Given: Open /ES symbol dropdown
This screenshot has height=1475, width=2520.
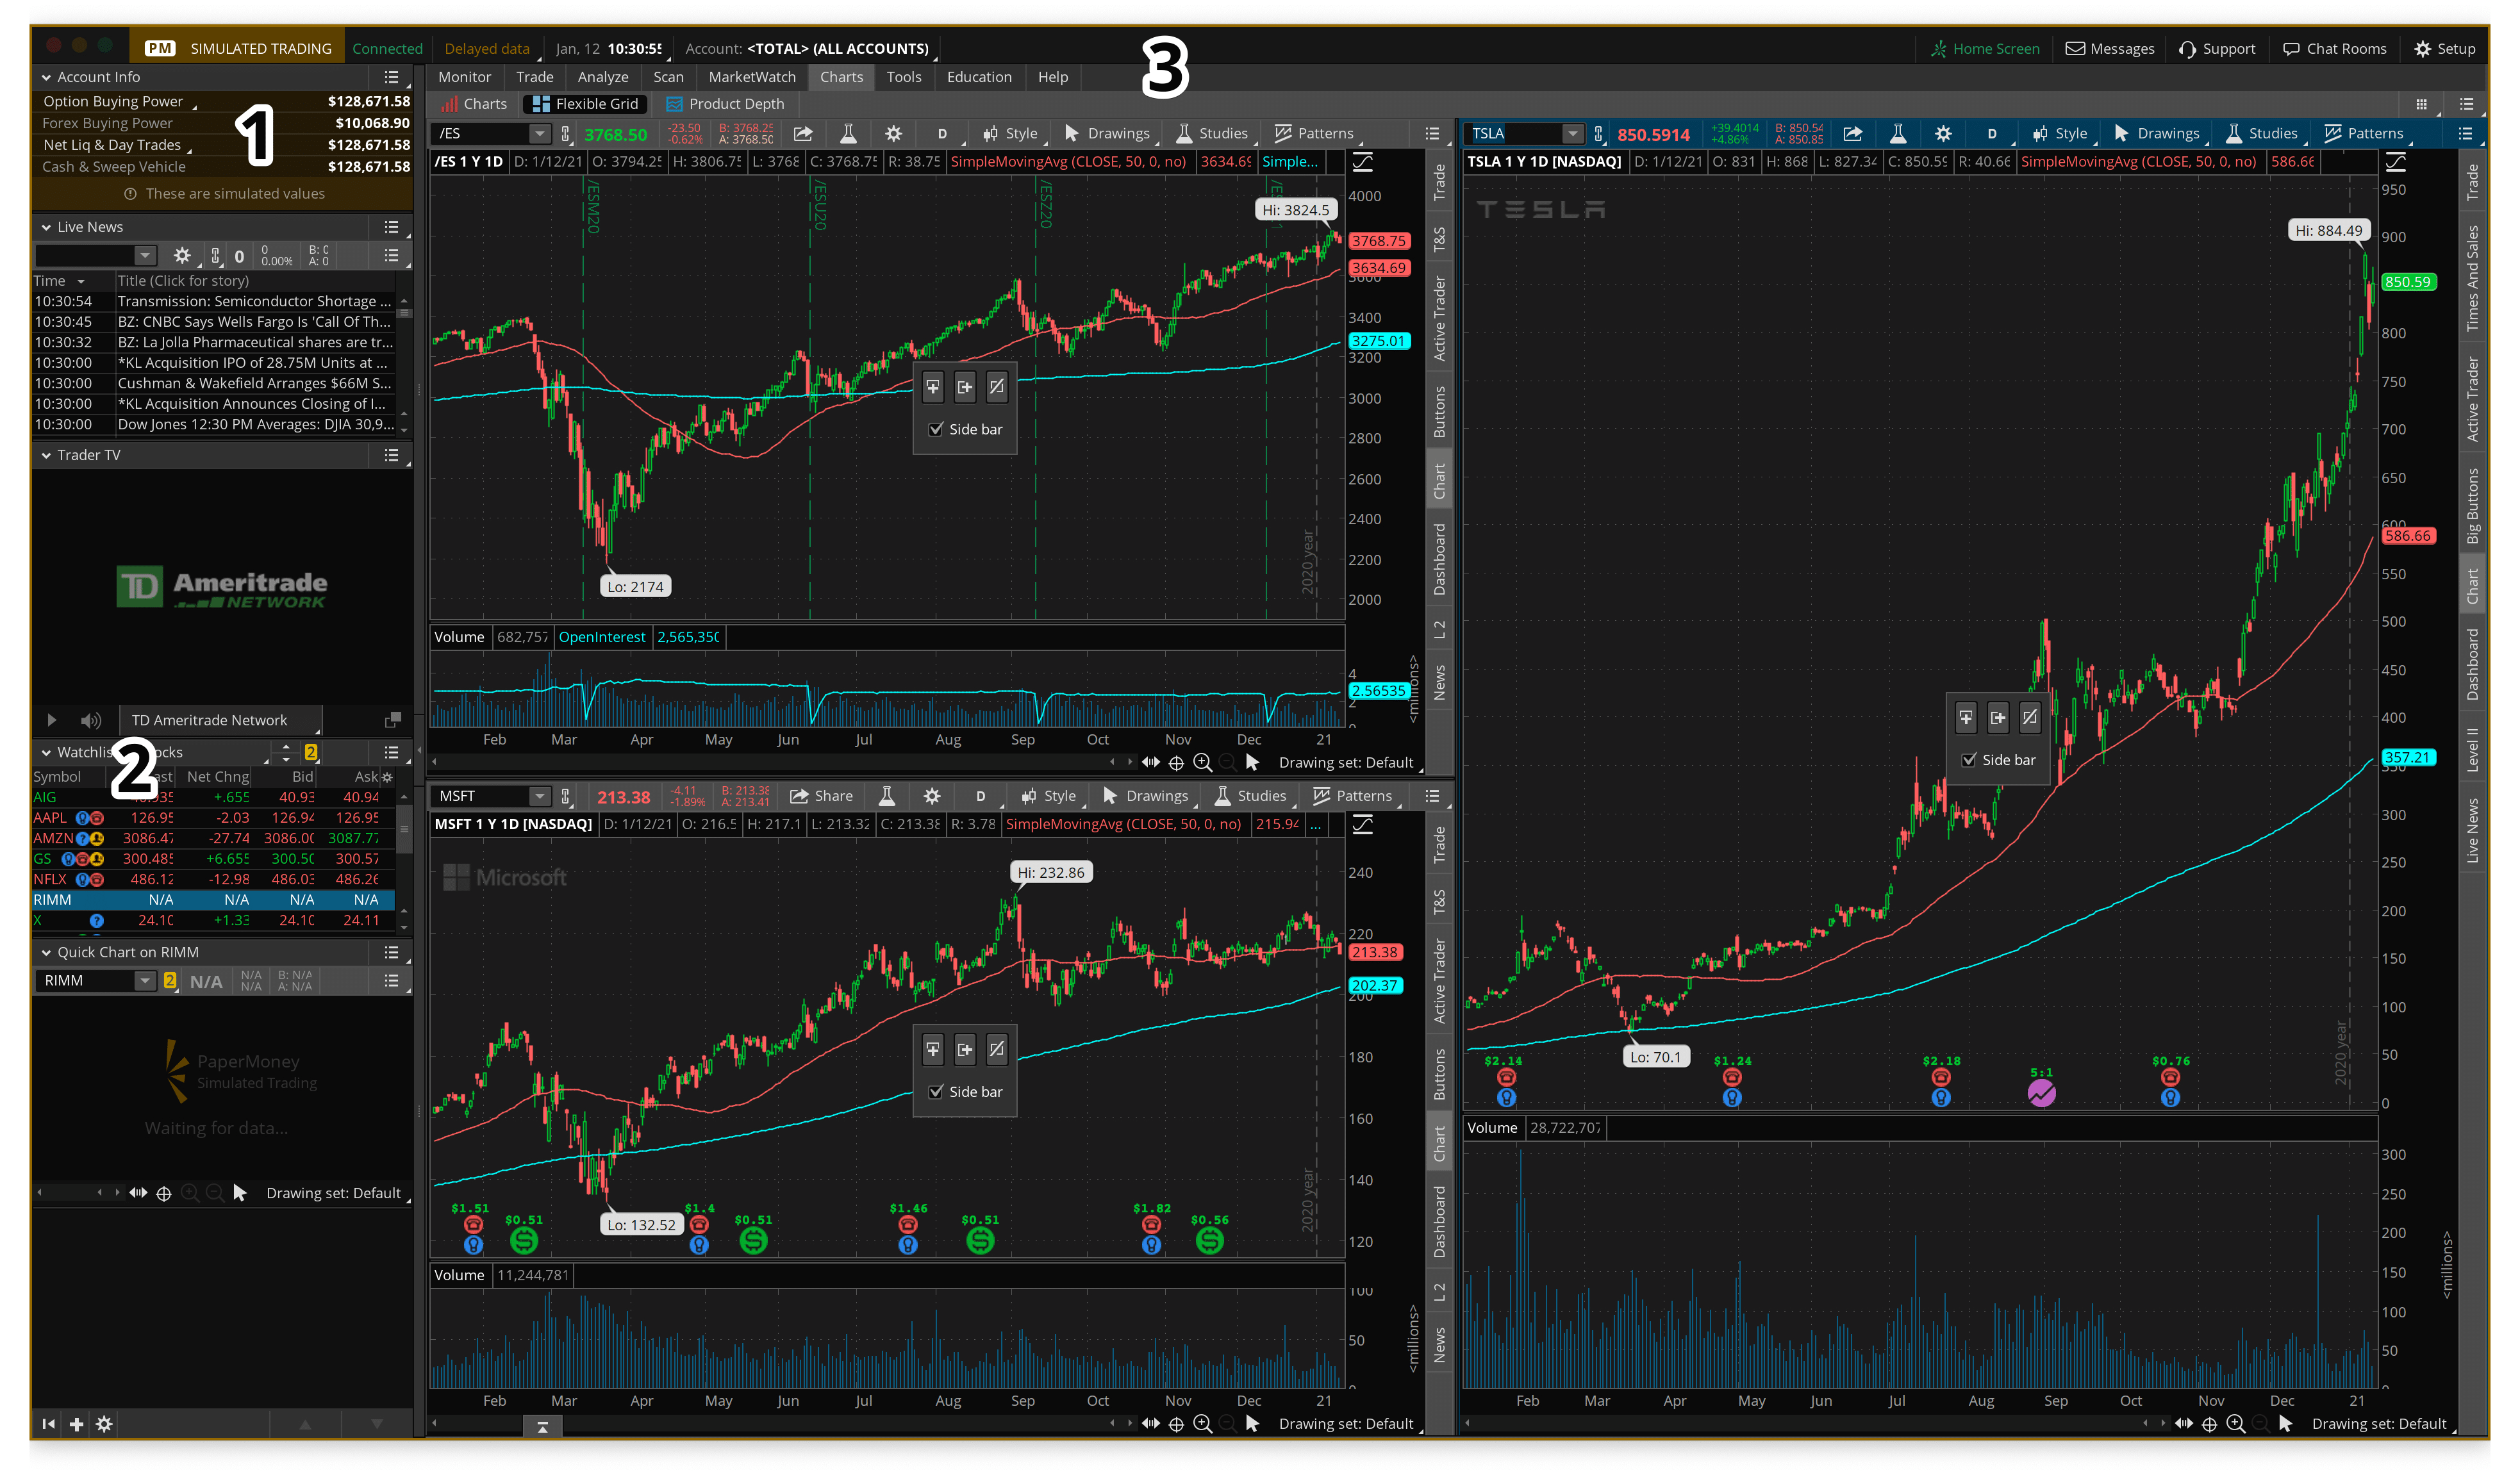Looking at the screenshot, I should pyautogui.click(x=539, y=134).
